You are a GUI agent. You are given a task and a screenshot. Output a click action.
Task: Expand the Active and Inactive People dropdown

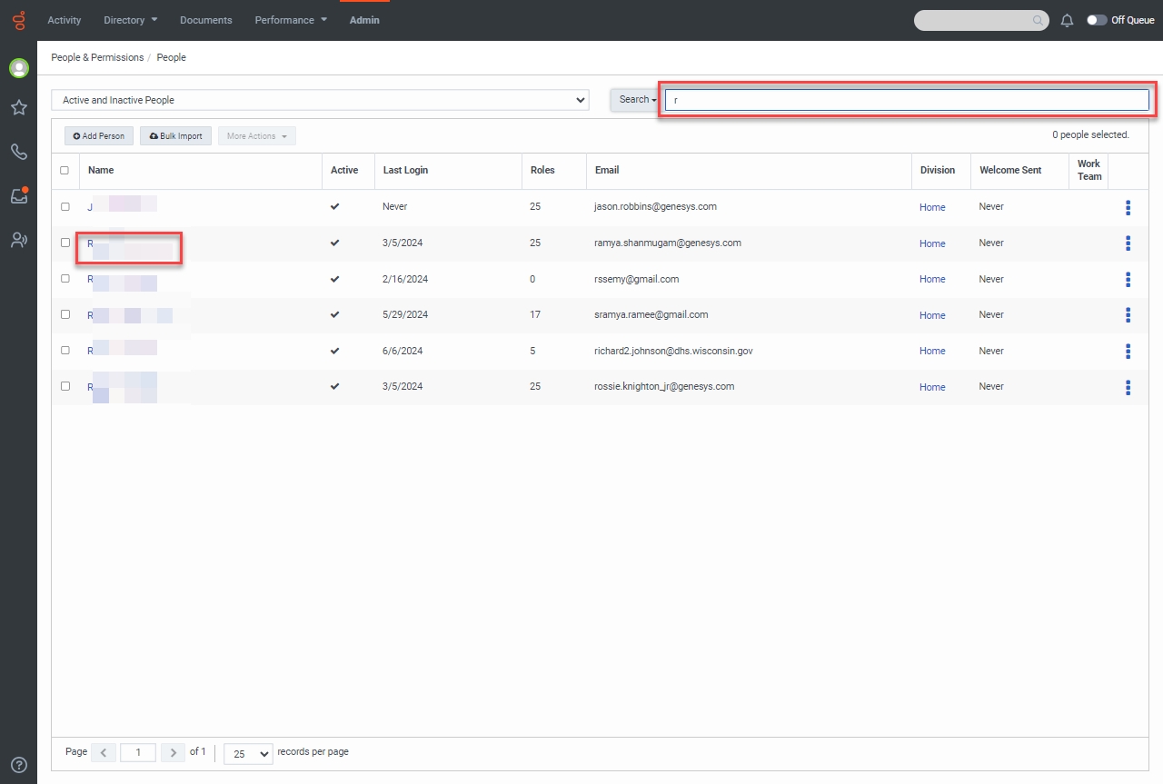pos(320,100)
